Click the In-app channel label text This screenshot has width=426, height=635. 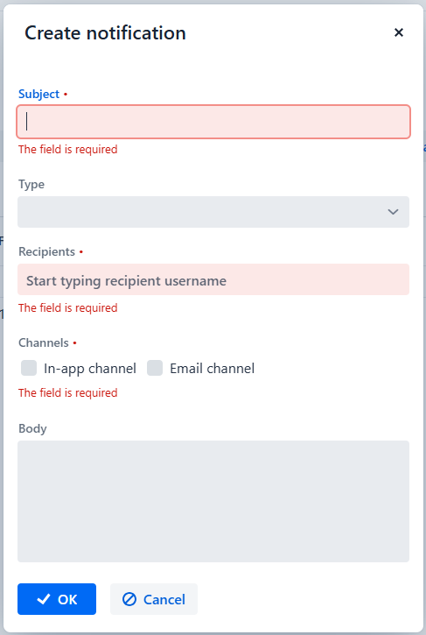tap(90, 369)
